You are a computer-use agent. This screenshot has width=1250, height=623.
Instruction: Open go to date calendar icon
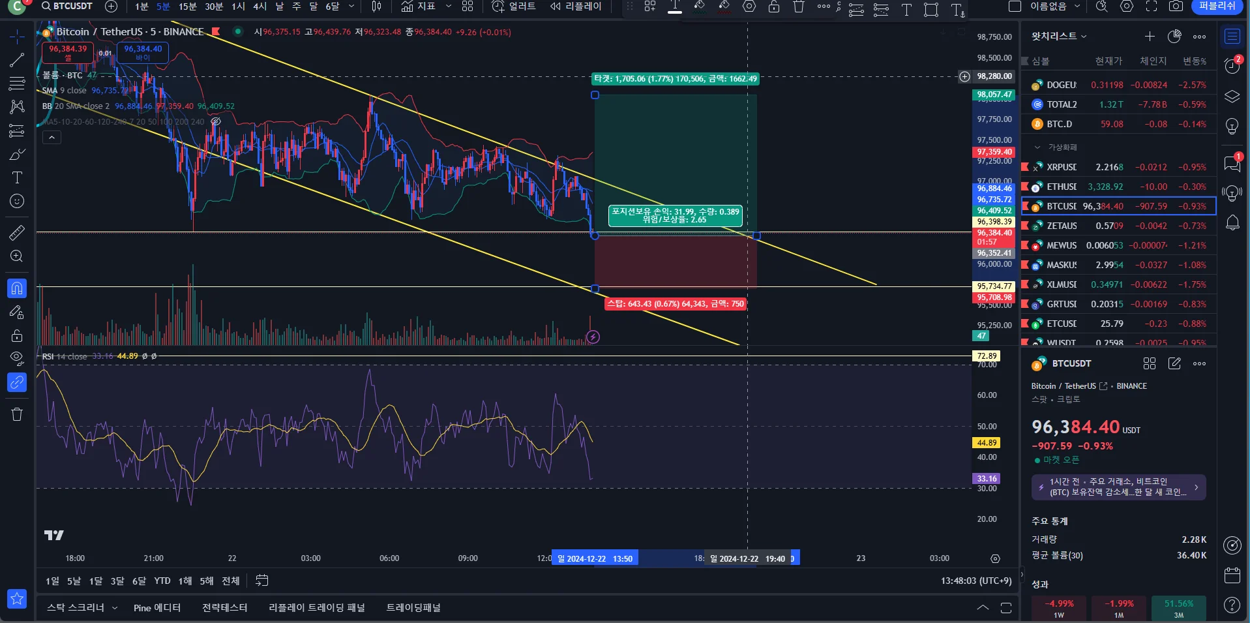tap(262, 581)
